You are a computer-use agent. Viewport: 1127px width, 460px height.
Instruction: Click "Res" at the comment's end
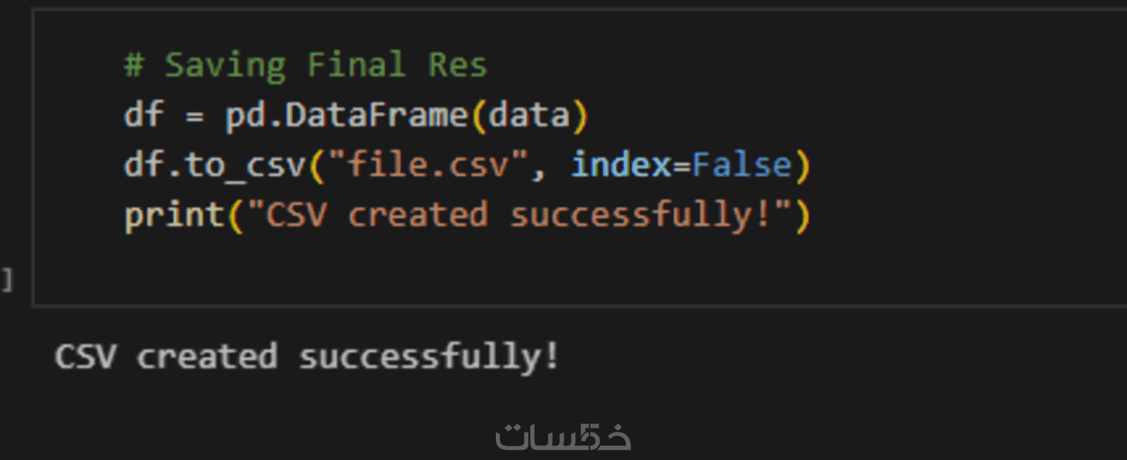point(458,65)
